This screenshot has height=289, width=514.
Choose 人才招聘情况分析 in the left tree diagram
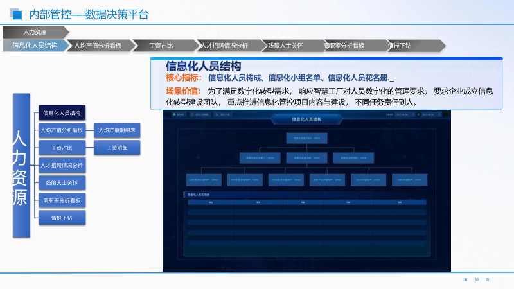pyautogui.click(x=62, y=165)
